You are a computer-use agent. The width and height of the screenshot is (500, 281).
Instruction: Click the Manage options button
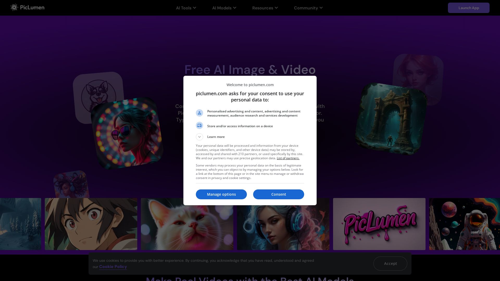(x=221, y=194)
